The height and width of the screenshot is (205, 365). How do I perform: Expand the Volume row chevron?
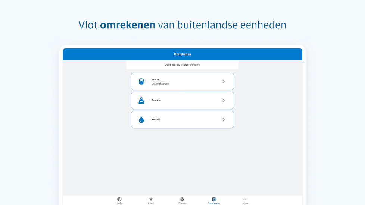[224, 120]
